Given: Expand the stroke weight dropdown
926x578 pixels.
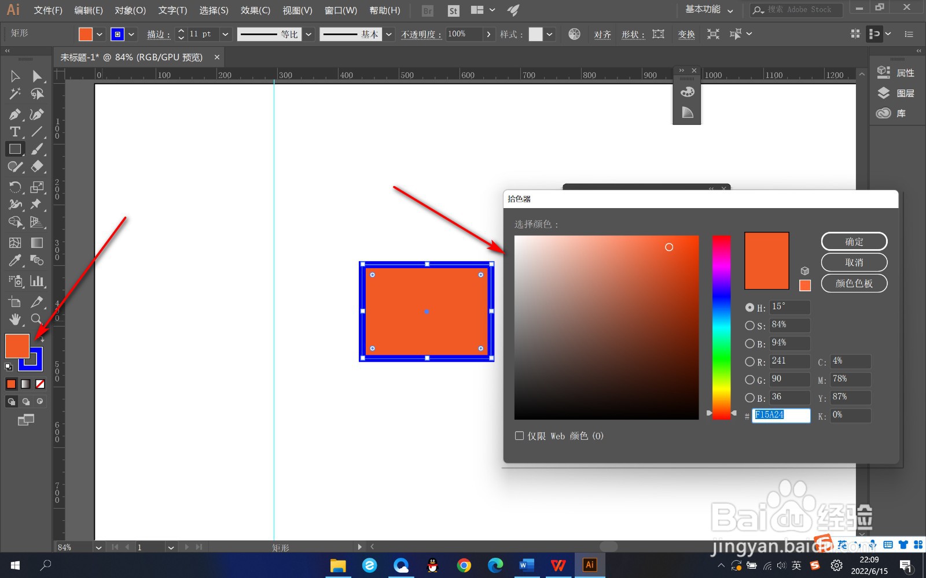Looking at the screenshot, I should tap(225, 34).
